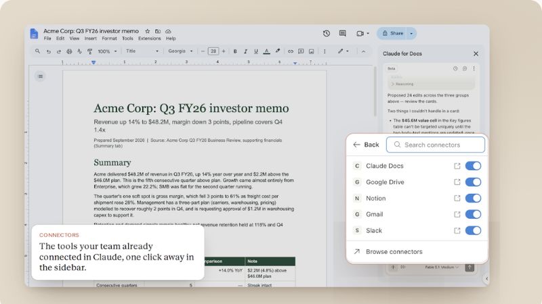
Task: Expand the video call options arrow
Action: pyautogui.click(x=368, y=33)
